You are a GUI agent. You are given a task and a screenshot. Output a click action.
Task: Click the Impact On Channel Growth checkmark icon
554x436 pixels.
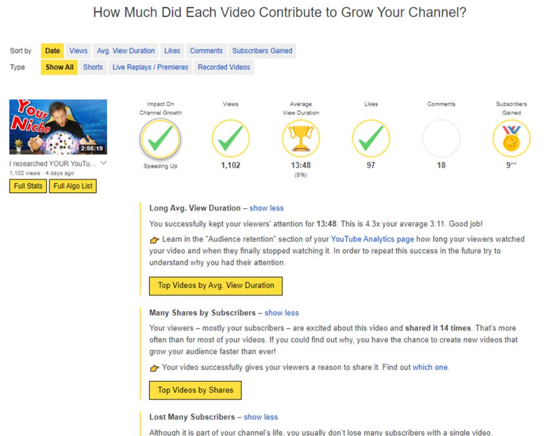click(x=160, y=138)
